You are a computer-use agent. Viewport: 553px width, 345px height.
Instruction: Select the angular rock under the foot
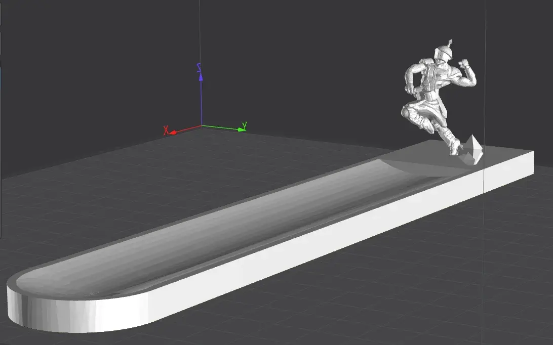(472, 150)
